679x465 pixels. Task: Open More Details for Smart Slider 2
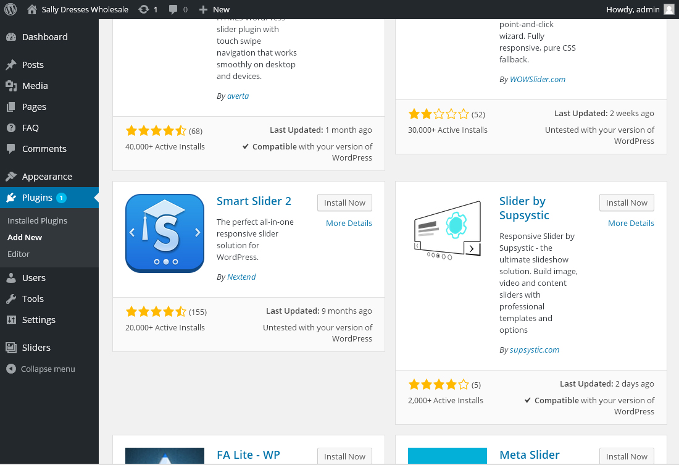tap(349, 223)
